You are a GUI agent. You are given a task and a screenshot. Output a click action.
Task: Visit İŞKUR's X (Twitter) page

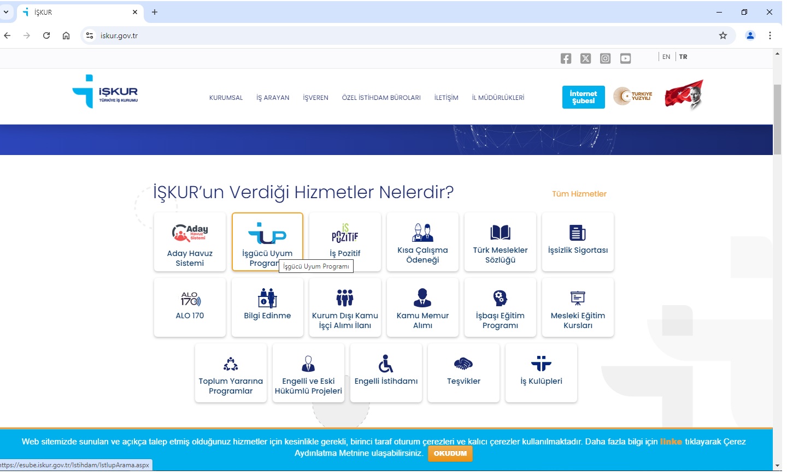coord(585,58)
